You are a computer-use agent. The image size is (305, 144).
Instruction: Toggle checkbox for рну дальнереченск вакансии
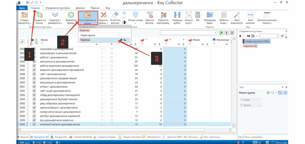tap(34, 120)
